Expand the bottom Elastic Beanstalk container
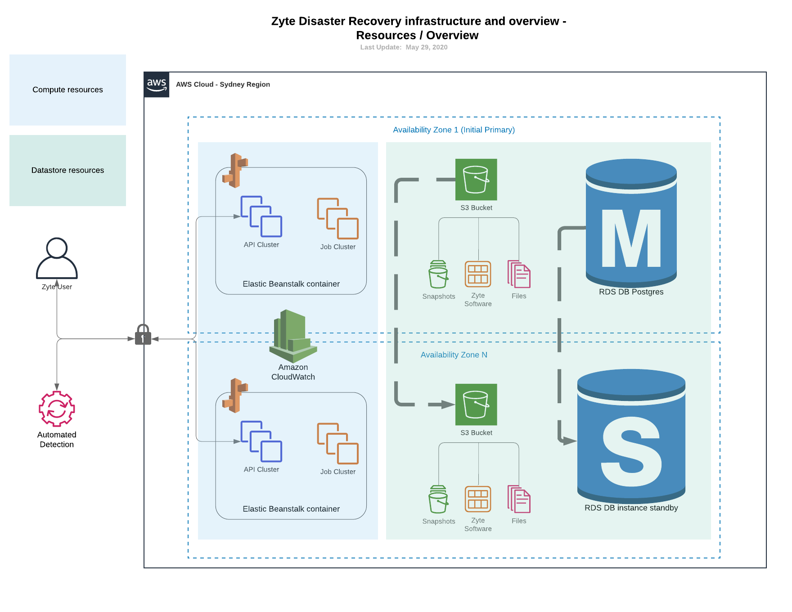Viewport: 792px width, 612px height. click(291, 508)
